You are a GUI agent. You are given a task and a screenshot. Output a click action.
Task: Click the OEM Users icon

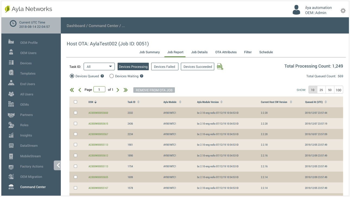11,52
